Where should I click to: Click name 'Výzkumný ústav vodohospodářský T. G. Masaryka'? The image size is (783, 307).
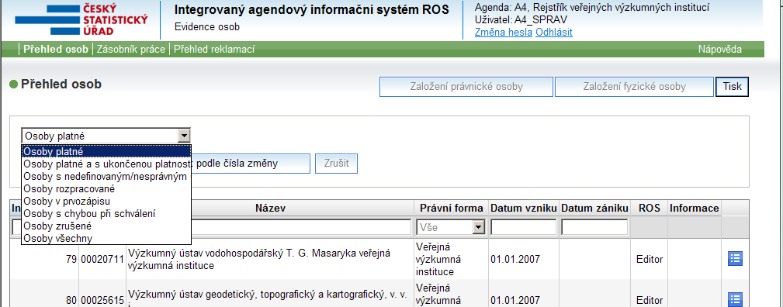tap(258, 259)
